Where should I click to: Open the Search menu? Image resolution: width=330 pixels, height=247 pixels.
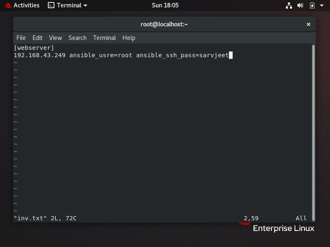pos(78,38)
